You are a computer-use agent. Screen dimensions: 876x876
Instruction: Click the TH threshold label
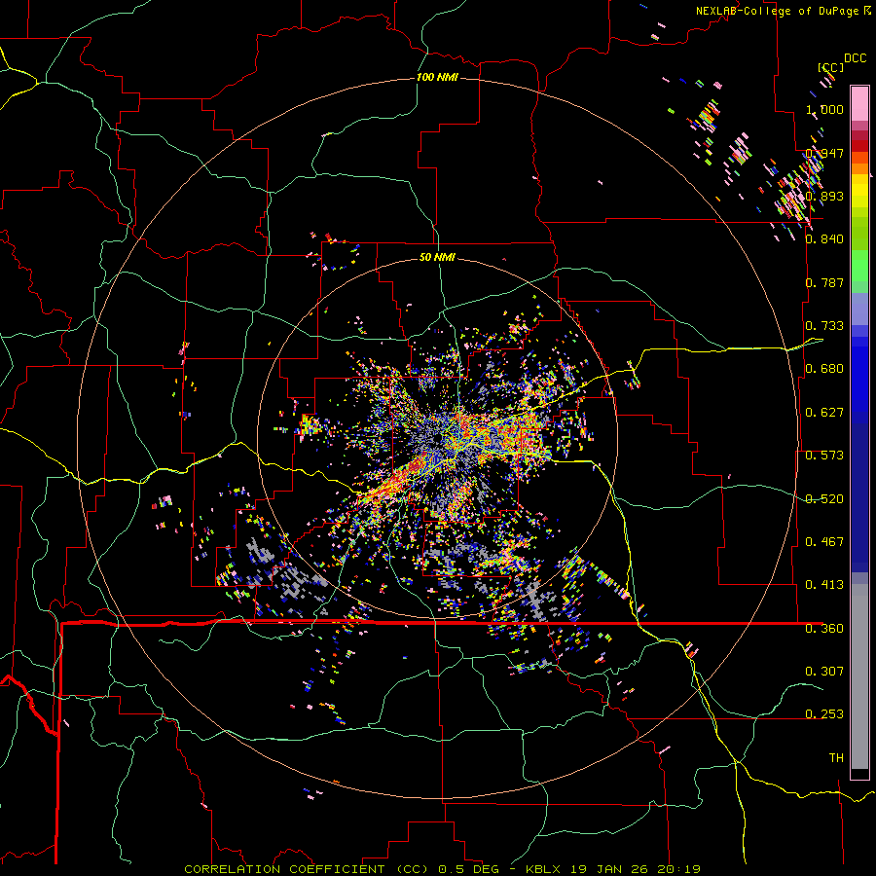point(836,757)
